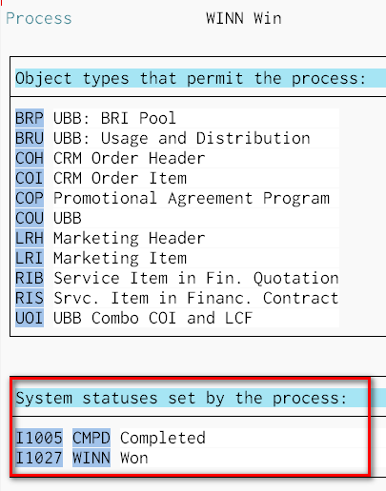Select the LRH code cell
Viewport: 386px width, 491px height.
click(x=30, y=238)
